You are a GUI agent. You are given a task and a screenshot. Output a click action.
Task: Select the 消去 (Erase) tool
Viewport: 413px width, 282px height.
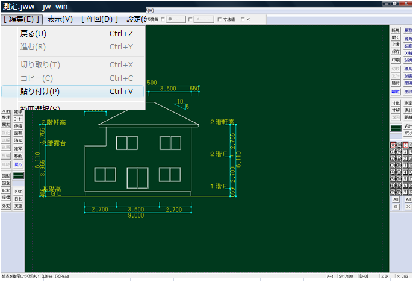pos(18,140)
